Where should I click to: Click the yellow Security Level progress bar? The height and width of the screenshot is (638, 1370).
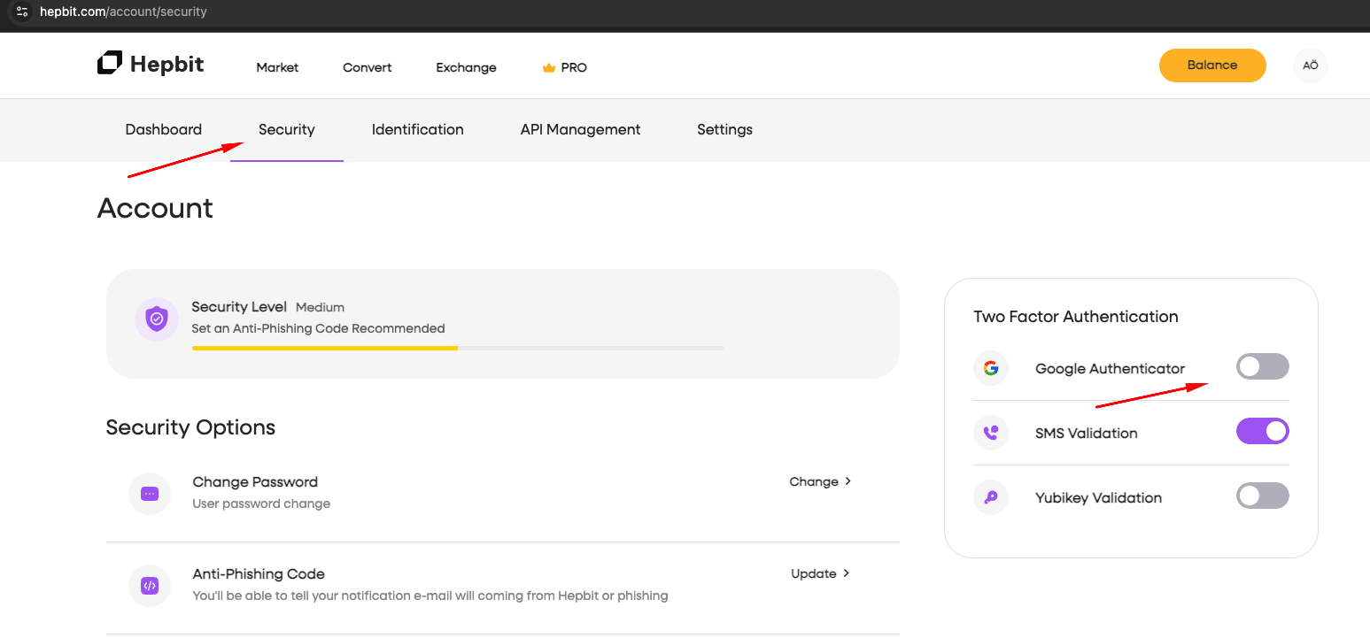[325, 349]
